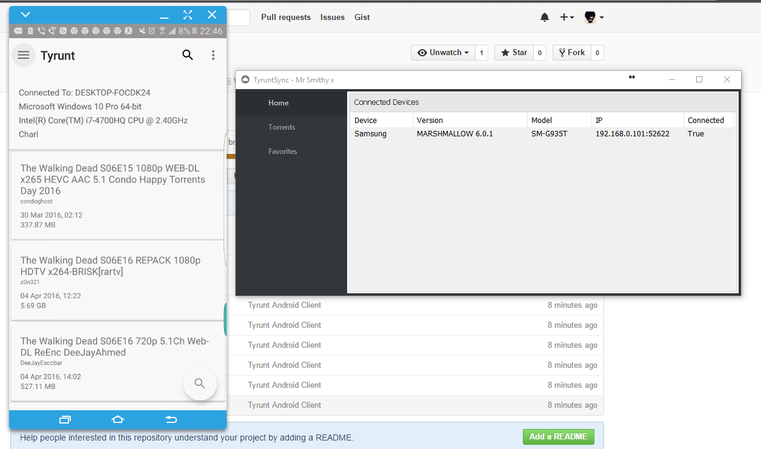The height and width of the screenshot is (449, 761).
Task: Click MARSHMALLOW 6.0.1 version cell
Action: [x=455, y=134]
